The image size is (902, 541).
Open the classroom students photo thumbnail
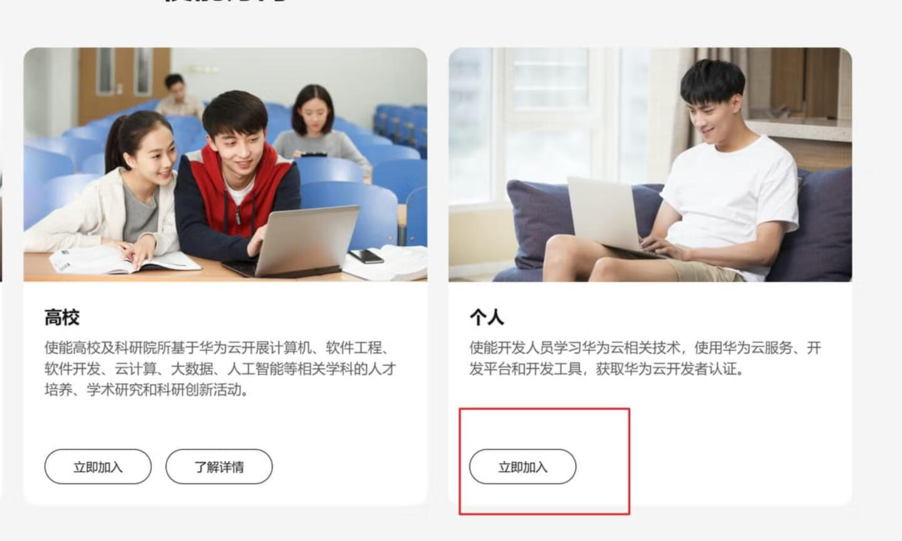coord(225,165)
